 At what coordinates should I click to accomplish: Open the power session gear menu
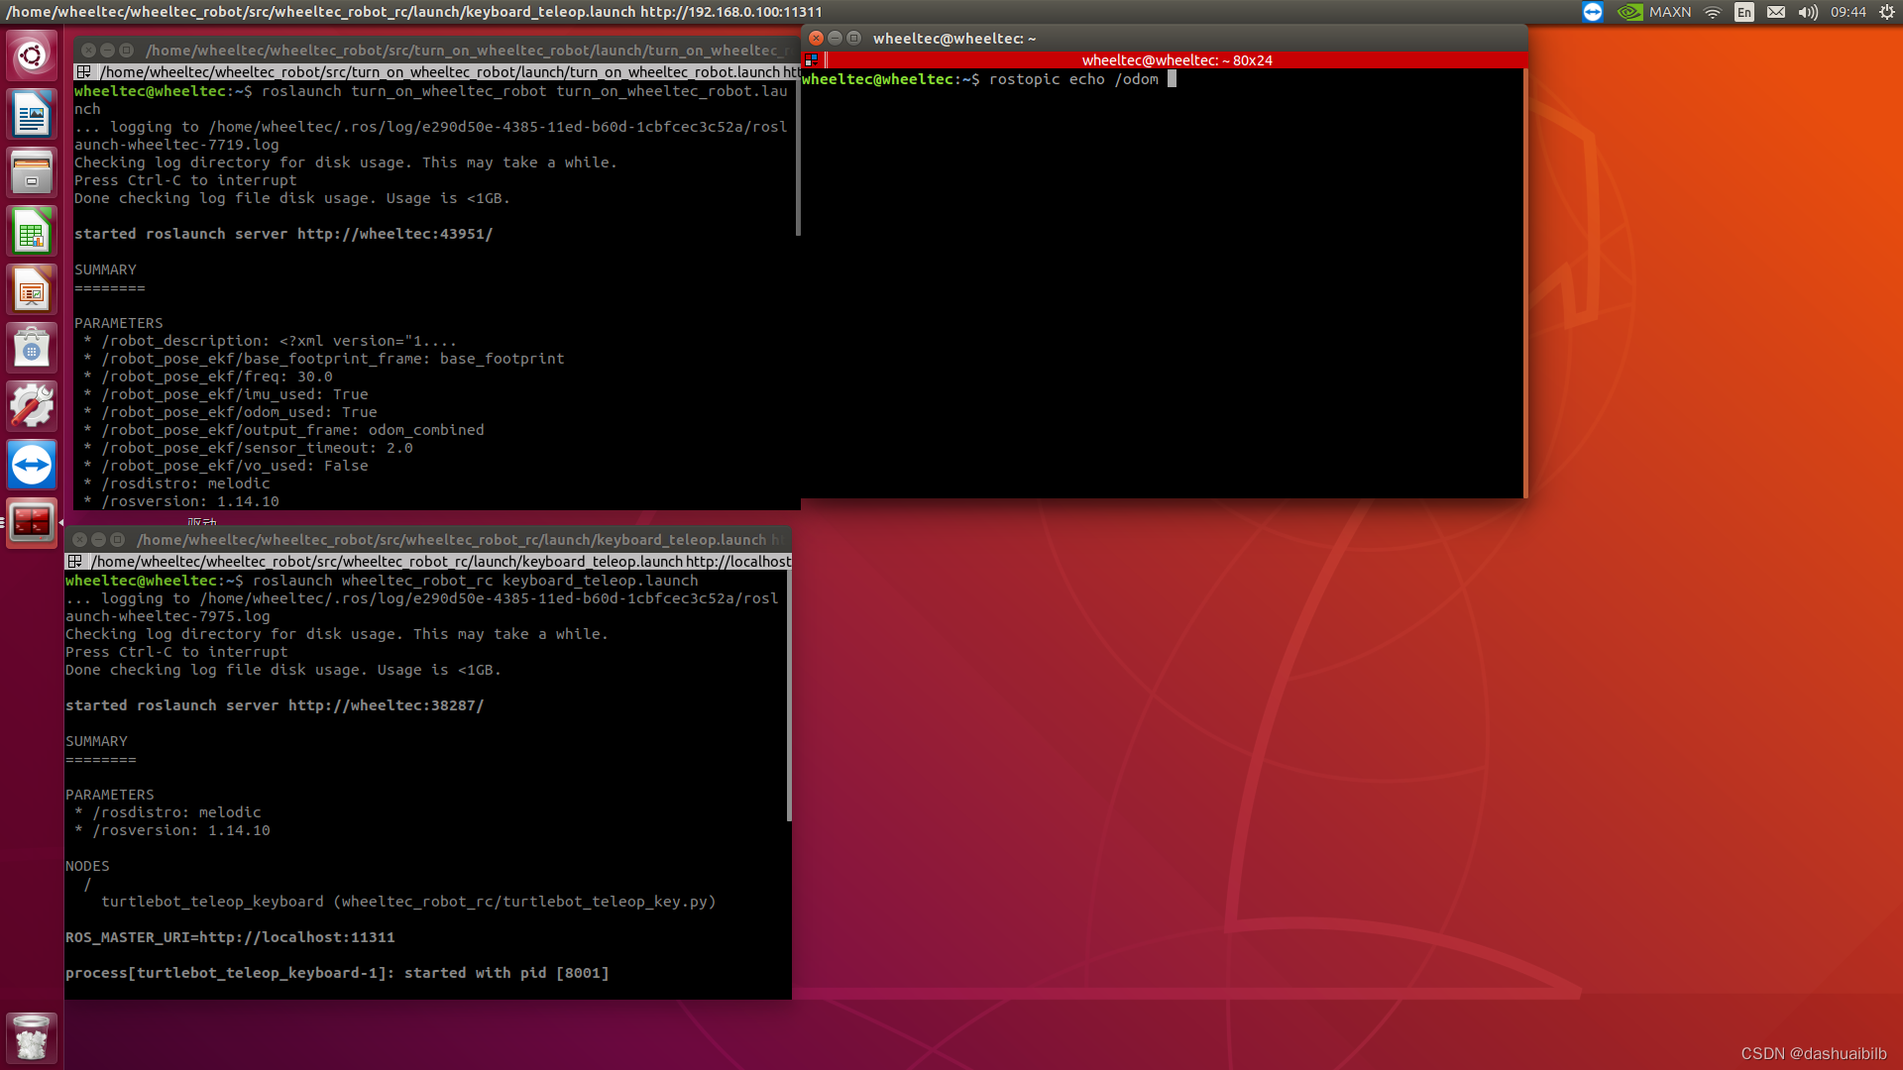pos(1886,12)
